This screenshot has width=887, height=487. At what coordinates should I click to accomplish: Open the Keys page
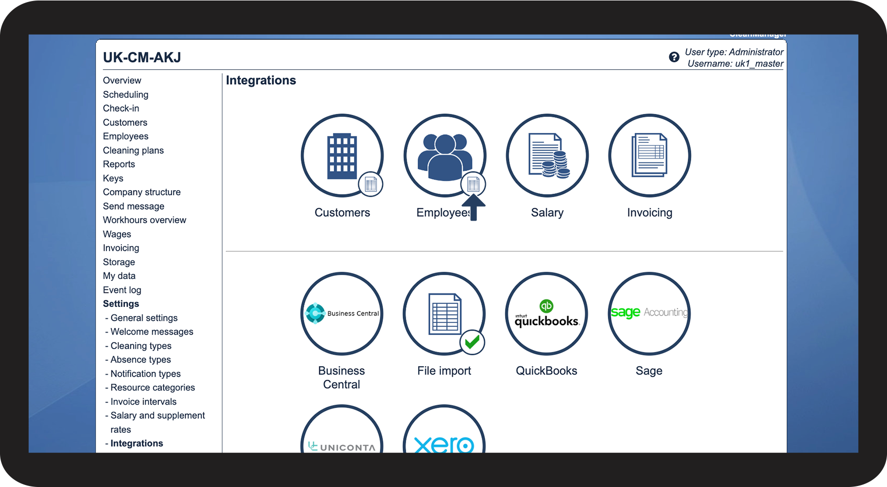113,178
